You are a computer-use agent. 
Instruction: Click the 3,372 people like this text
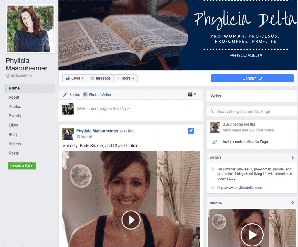[x=239, y=124]
